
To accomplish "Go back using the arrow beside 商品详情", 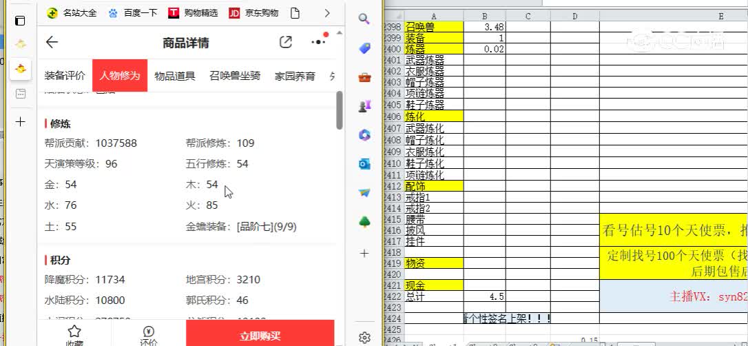I will 52,42.
